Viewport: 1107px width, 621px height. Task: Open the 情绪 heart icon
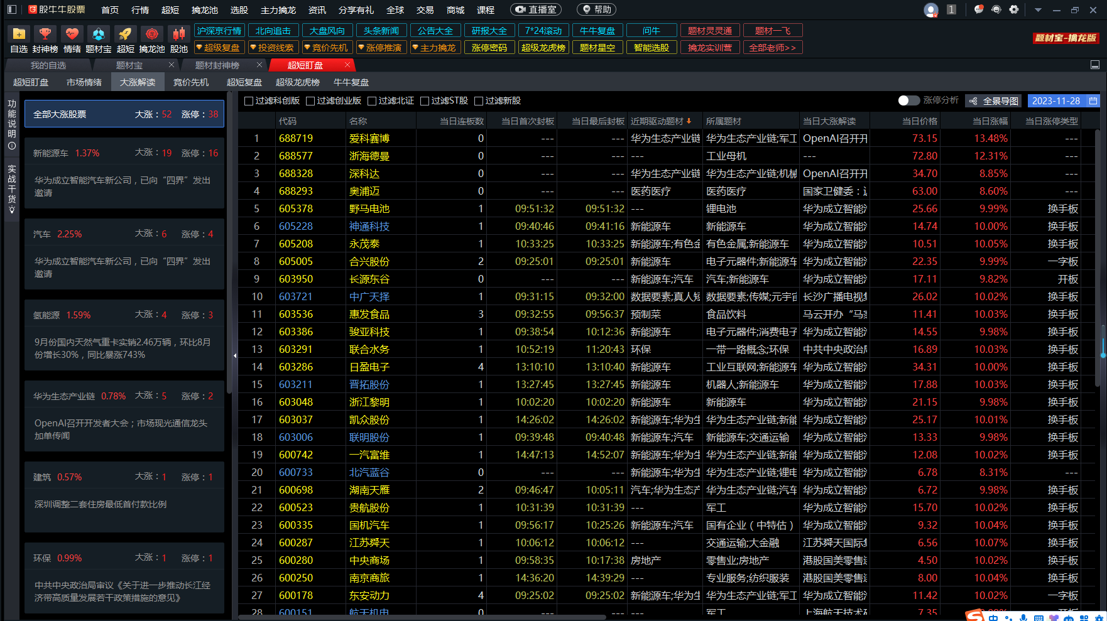coord(72,35)
